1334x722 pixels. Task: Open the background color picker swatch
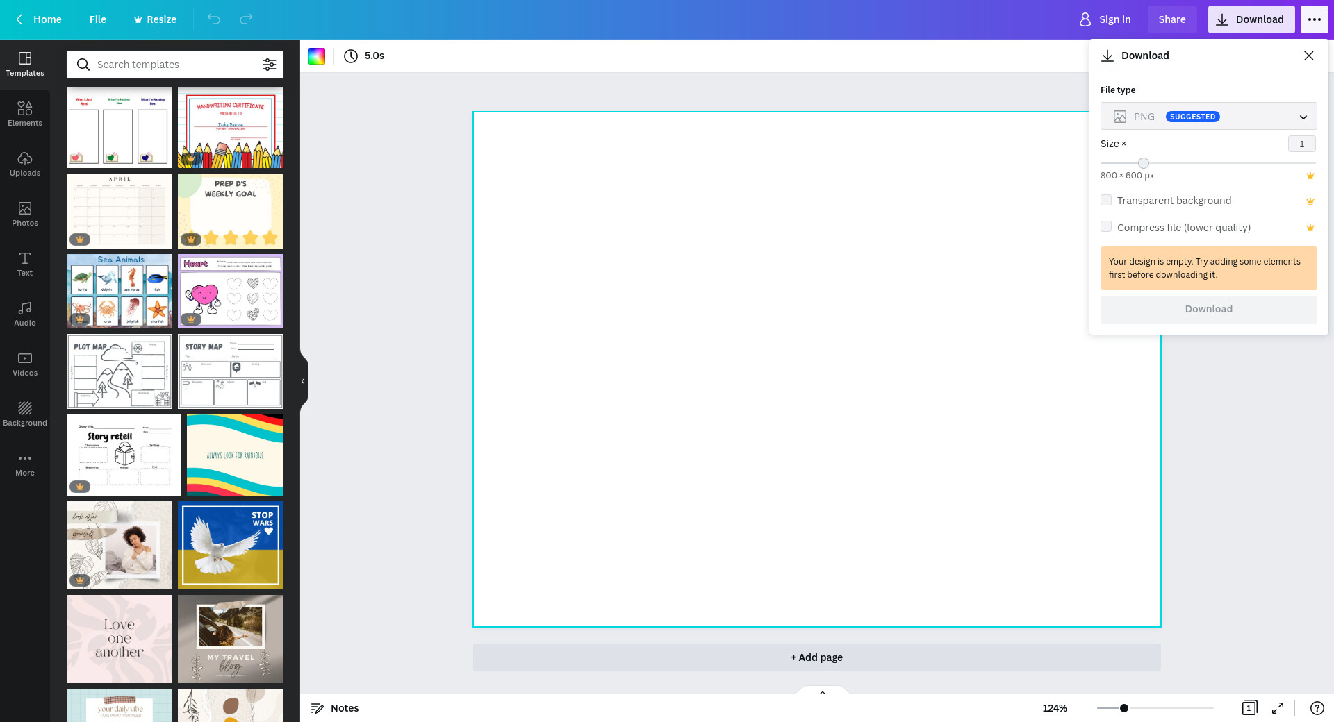pos(317,56)
